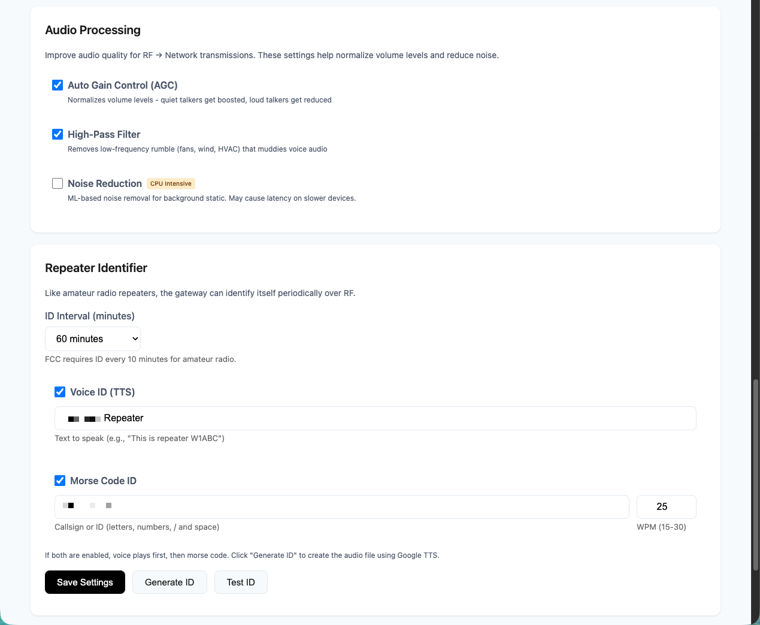The width and height of the screenshot is (760, 625).
Task: Click the "Auto Gain Control (AGC)" label text
Action: (123, 85)
